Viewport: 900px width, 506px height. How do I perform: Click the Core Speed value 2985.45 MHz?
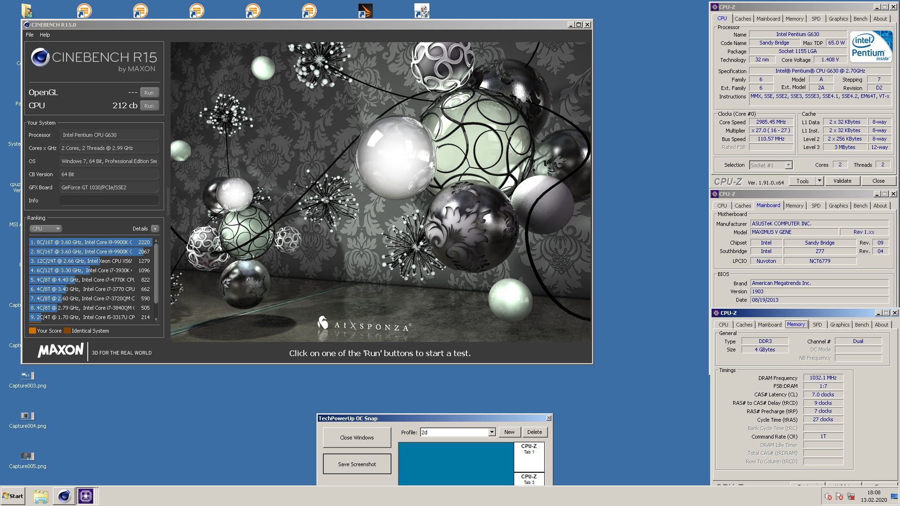[x=771, y=122]
